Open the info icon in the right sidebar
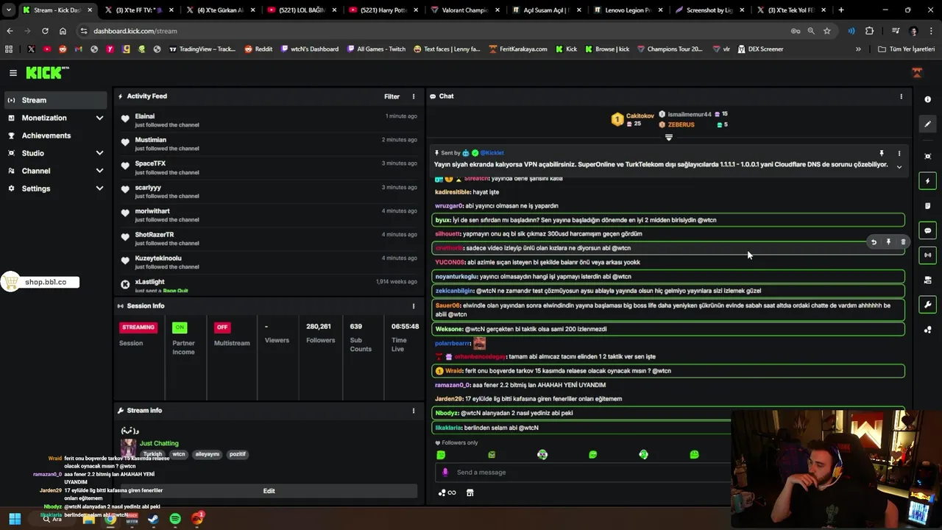Image resolution: width=942 pixels, height=530 pixels. coord(927,99)
